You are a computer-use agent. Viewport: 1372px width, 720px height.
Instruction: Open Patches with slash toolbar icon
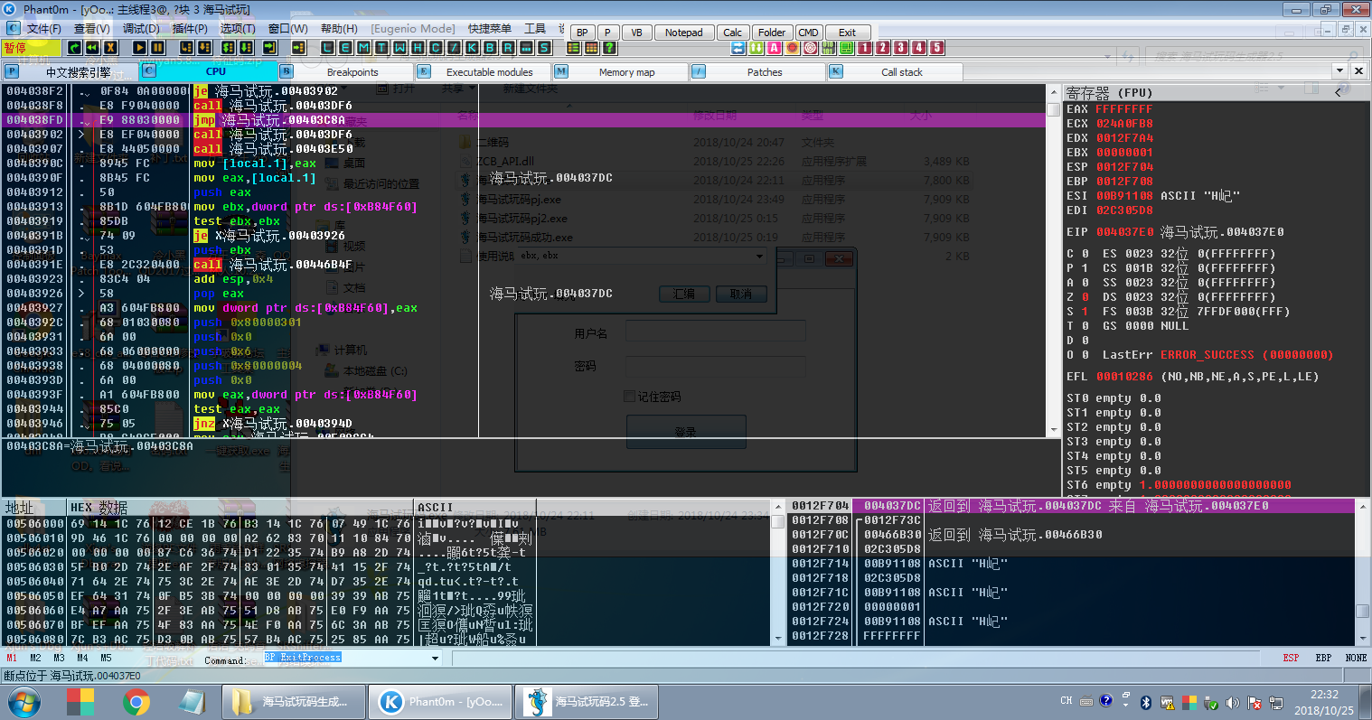pos(454,47)
